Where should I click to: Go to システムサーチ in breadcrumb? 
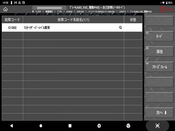122,11
